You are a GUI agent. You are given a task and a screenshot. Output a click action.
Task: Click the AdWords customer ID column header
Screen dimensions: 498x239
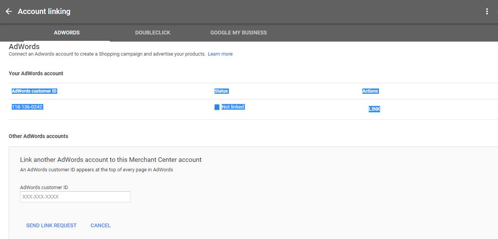pos(34,91)
